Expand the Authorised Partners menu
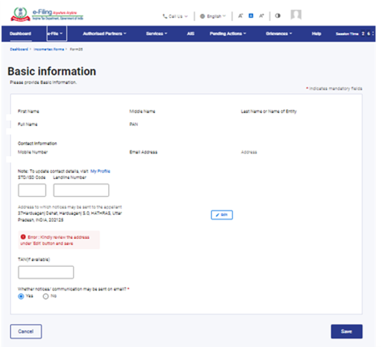381x347 pixels. pos(104,33)
